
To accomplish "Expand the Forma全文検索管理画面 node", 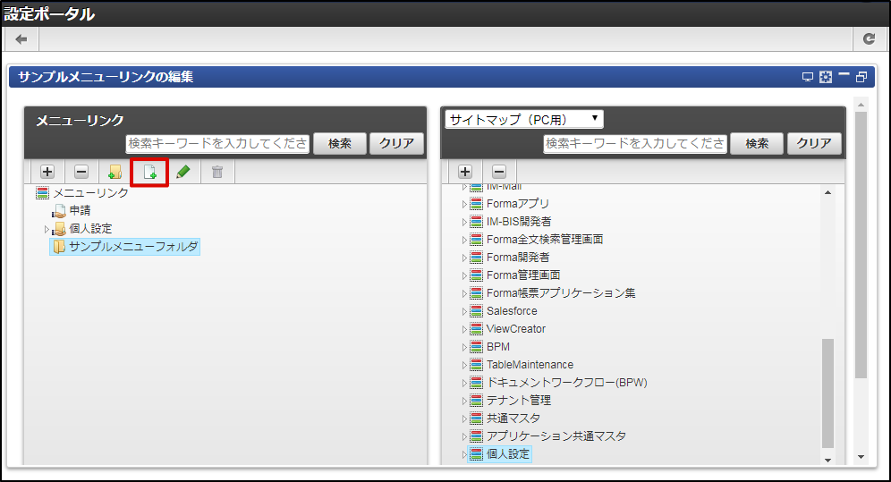I will coord(464,241).
